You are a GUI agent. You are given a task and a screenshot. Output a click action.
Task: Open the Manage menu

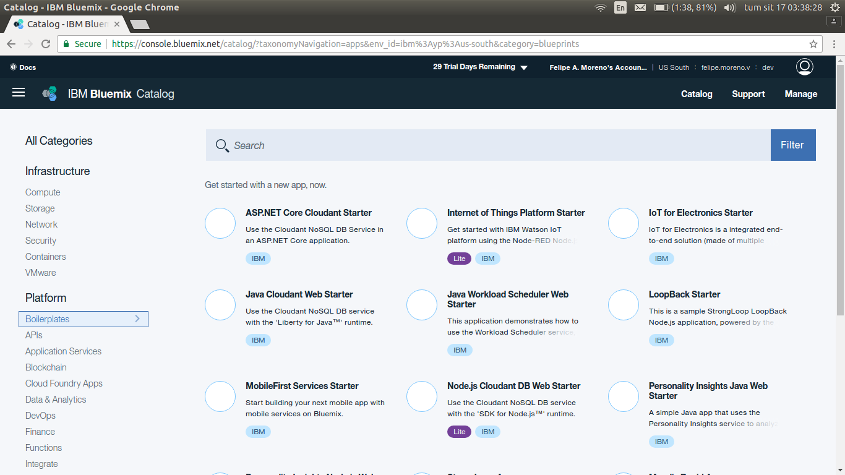click(801, 94)
